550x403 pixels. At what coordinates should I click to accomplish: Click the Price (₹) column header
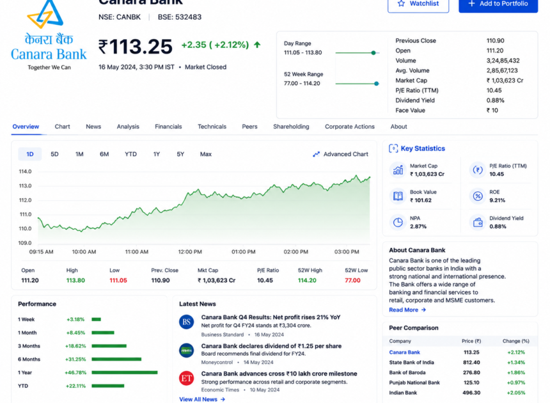click(471, 341)
